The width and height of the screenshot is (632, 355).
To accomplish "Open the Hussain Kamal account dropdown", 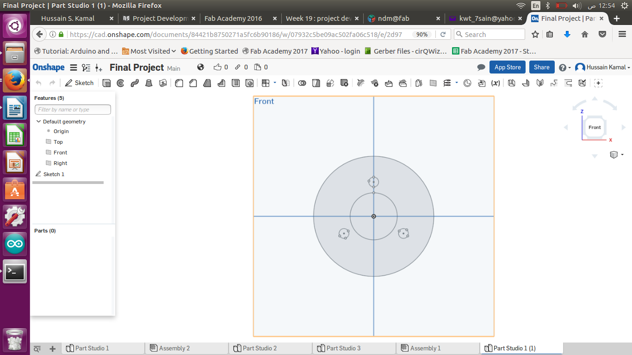I will click(603, 67).
